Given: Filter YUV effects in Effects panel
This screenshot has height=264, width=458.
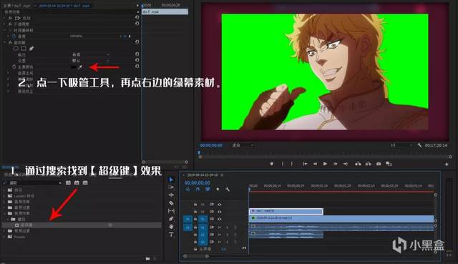Looking at the screenshot, I should tap(85, 182).
